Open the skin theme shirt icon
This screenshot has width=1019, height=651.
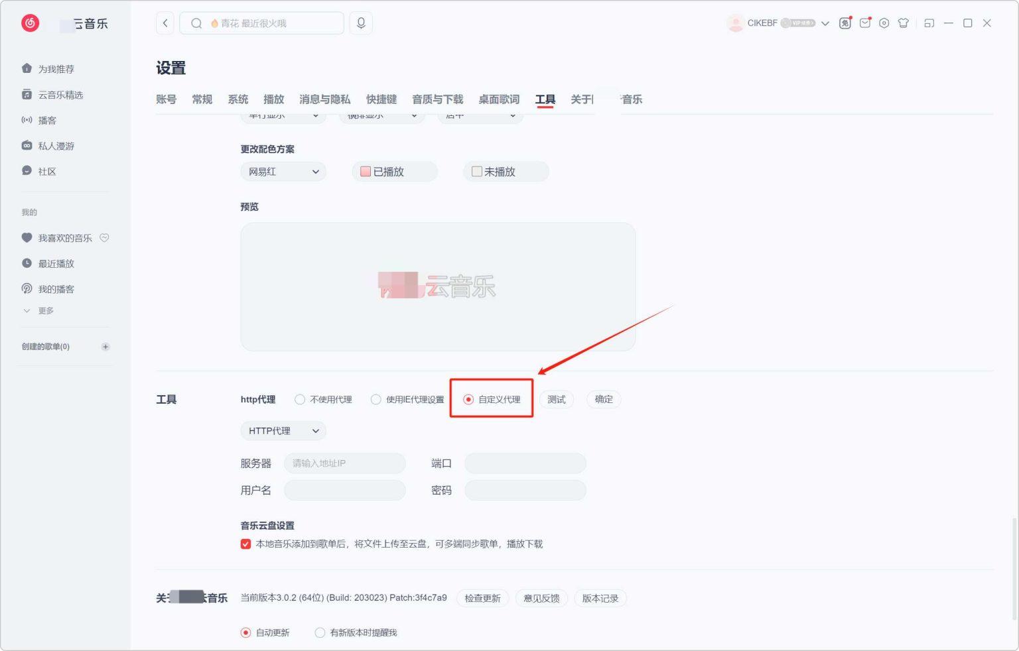click(x=903, y=23)
